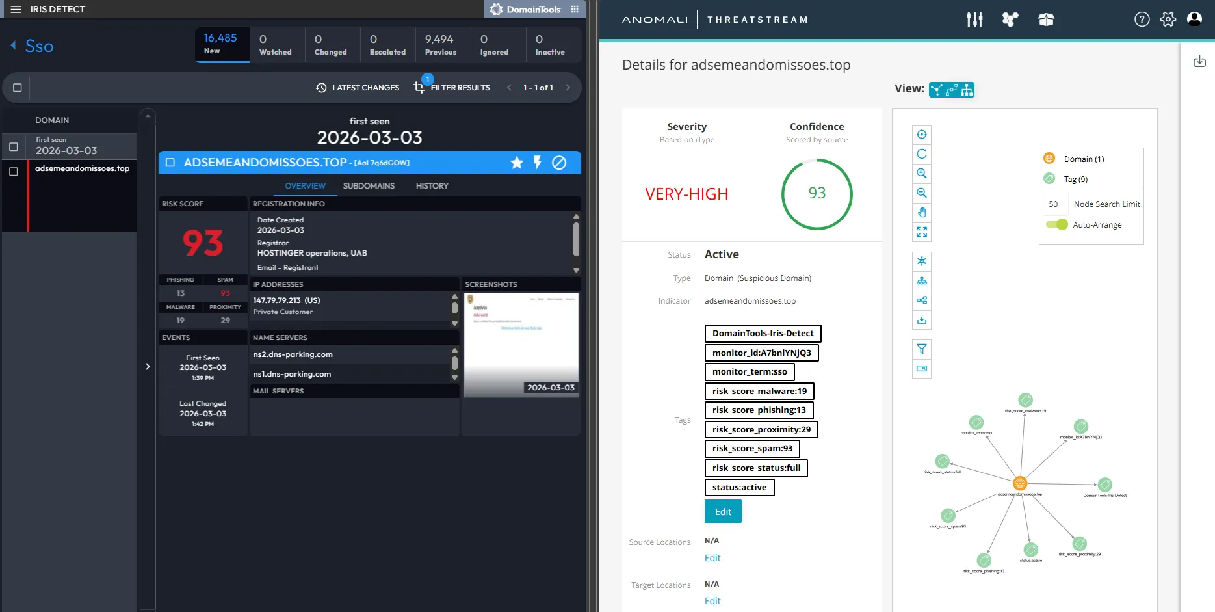This screenshot has height=612, width=1215.
Task: Open the Iris Detect hamburger menu
Action: click(x=16, y=9)
